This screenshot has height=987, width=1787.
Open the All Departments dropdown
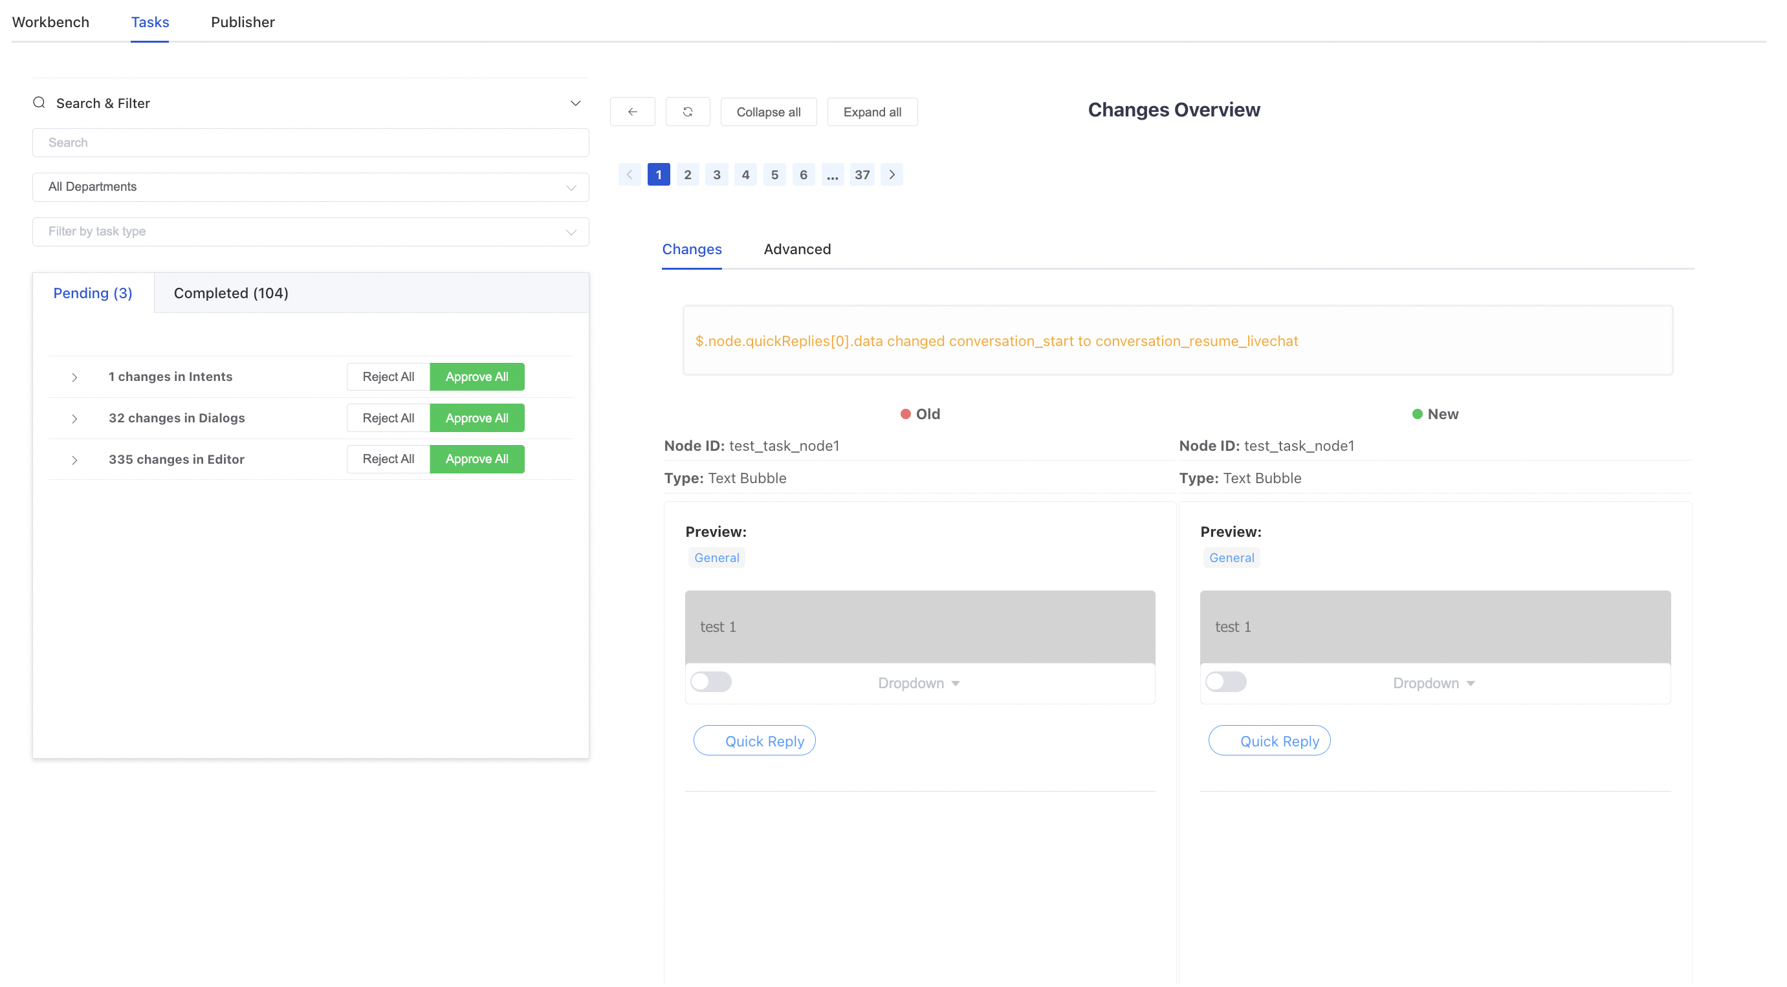coord(310,188)
